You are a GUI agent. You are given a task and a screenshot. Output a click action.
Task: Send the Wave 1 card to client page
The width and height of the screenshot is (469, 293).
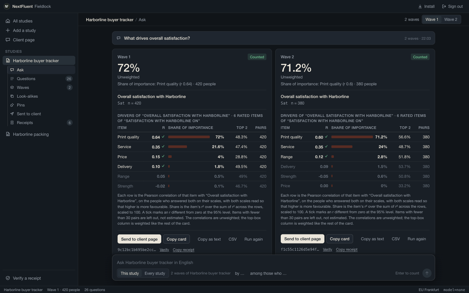pyautogui.click(x=139, y=239)
